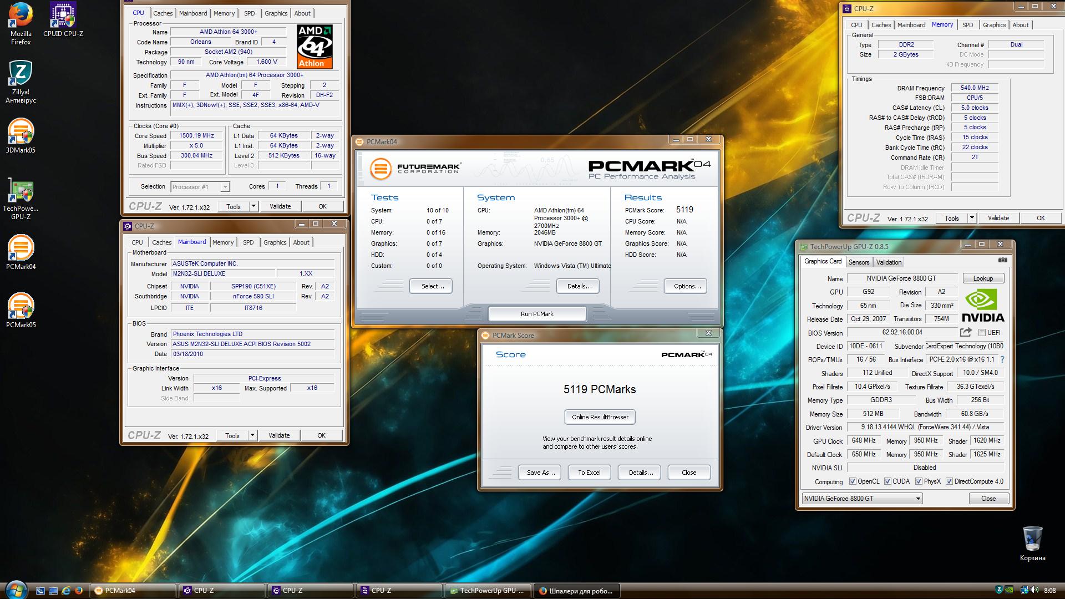The height and width of the screenshot is (599, 1065).
Task: Launch CPUID CPU-Z desktop shortcut
Action: coord(63,20)
